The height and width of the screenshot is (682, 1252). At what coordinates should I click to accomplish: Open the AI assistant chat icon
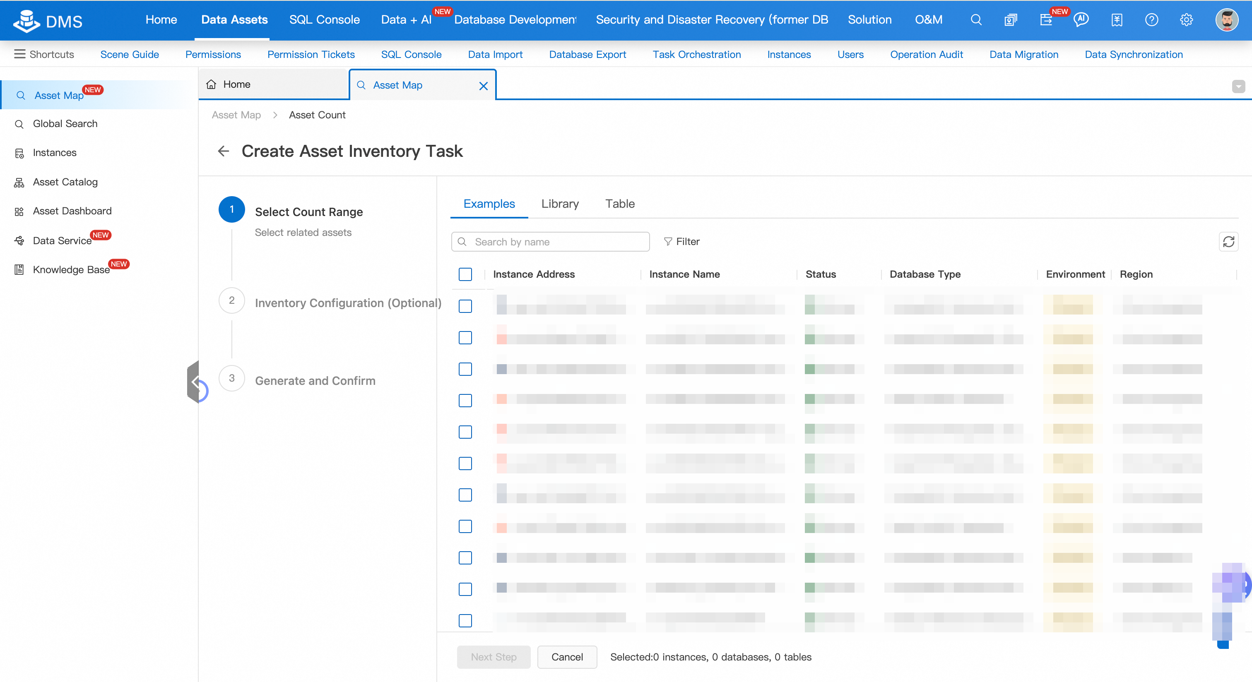click(x=1081, y=20)
